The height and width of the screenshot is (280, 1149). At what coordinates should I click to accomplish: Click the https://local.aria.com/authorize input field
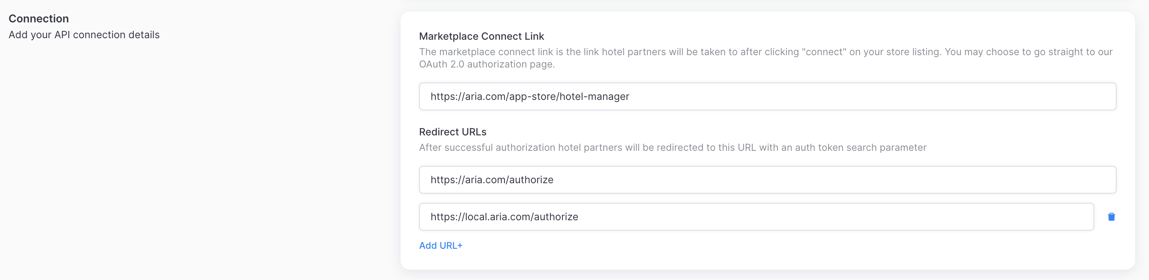click(x=756, y=217)
